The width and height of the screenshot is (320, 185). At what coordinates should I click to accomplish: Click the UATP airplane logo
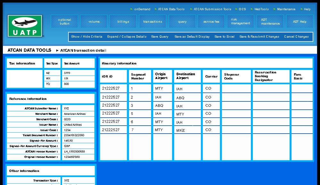point(25,26)
